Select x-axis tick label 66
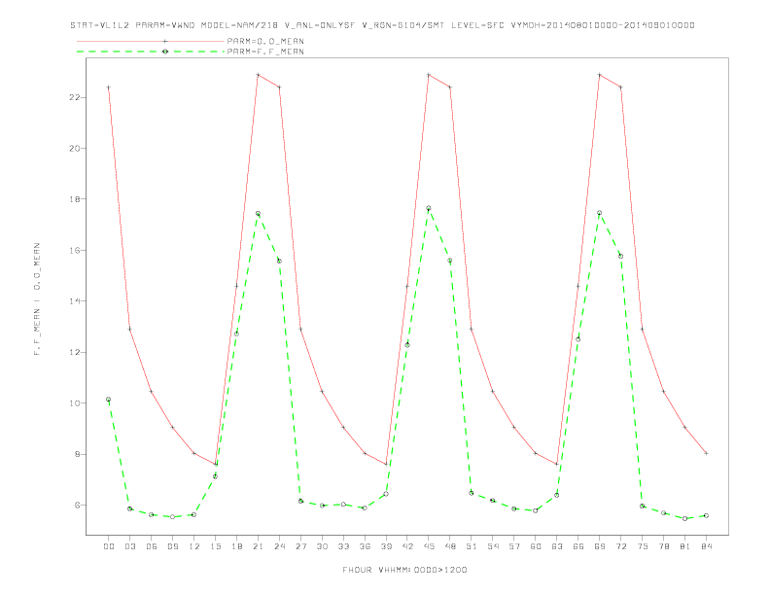The width and height of the screenshot is (770, 595). coord(578,546)
